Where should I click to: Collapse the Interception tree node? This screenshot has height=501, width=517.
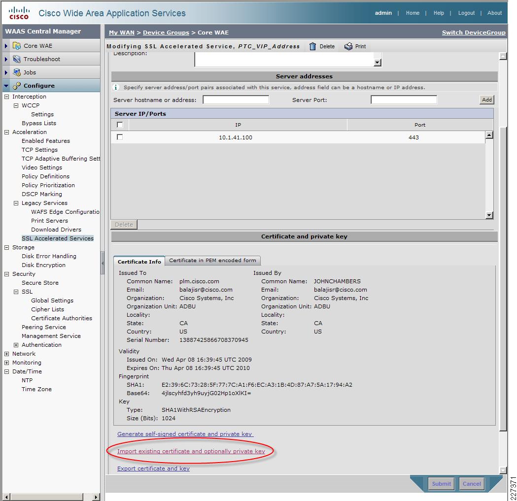6,97
